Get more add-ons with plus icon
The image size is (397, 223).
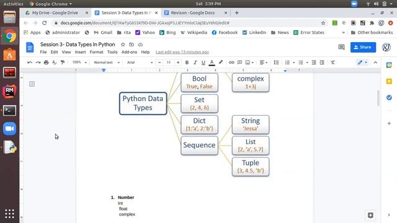[x=389, y=123]
